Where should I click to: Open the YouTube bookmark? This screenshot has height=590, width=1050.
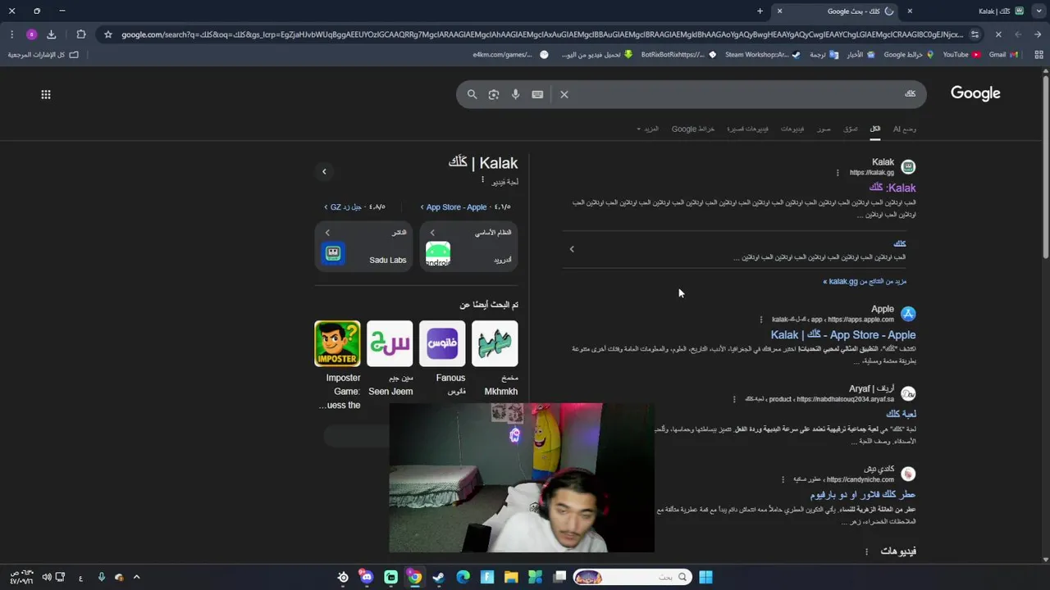(961, 55)
